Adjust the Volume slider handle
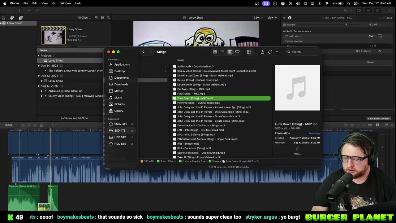The image size is (396, 223). click(x=346, y=24)
